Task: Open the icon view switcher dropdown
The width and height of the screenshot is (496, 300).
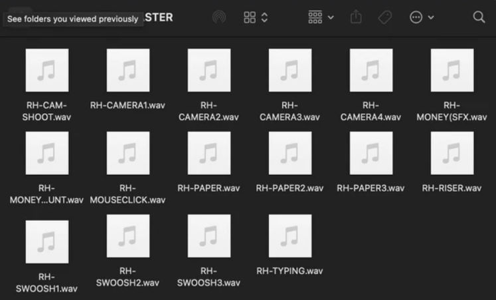Action: point(256,17)
